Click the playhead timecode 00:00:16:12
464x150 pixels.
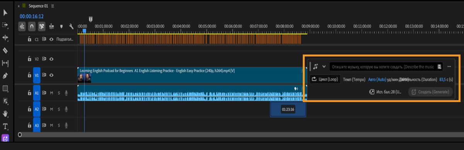(x=32, y=16)
